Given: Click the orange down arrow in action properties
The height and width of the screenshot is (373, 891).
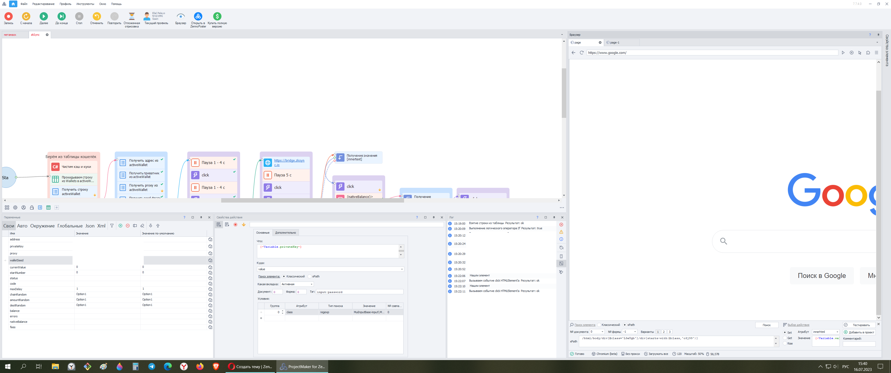Looking at the screenshot, I should (243, 225).
